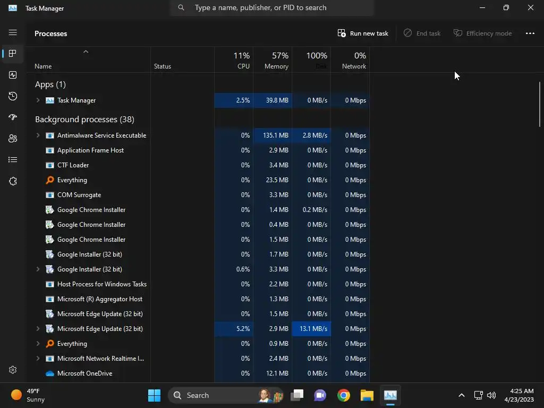The image size is (544, 408).
Task: Sort processes by Memory column
Action: (273, 59)
